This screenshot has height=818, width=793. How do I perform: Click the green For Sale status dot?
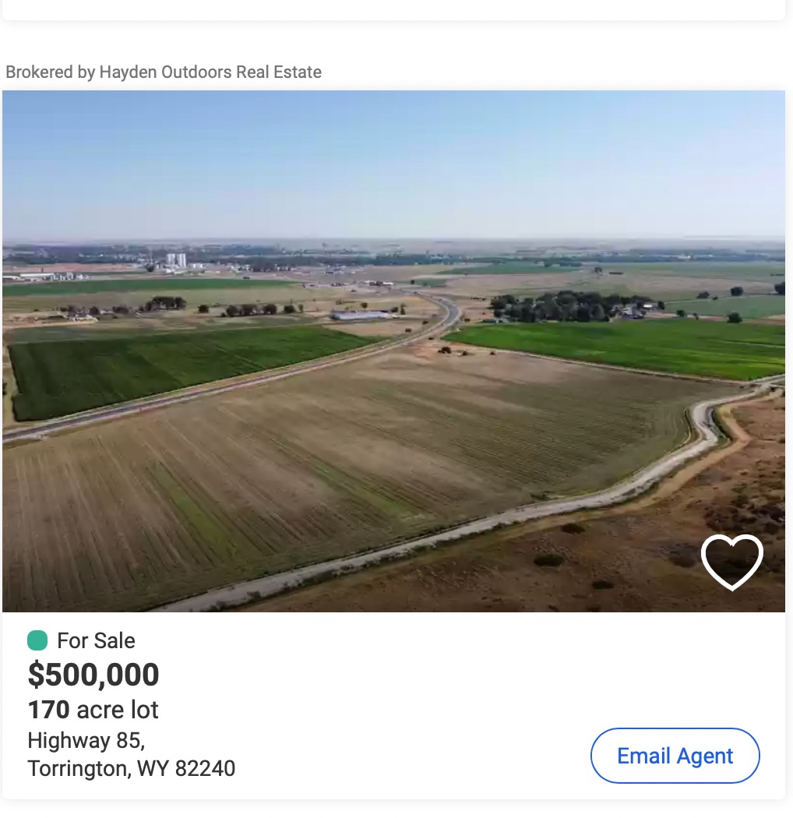tap(37, 640)
